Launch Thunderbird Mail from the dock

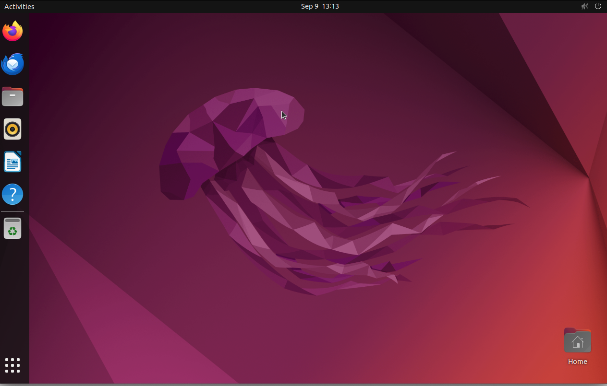coord(12,64)
